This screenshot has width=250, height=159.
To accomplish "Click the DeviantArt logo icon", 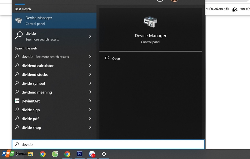I will [17, 101].
